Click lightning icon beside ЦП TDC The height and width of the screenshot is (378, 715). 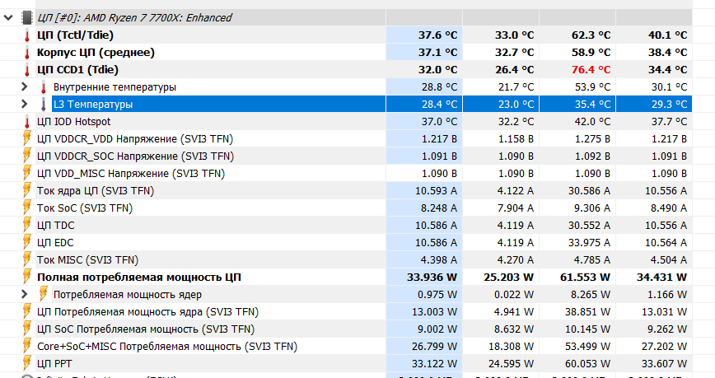click(26, 225)
